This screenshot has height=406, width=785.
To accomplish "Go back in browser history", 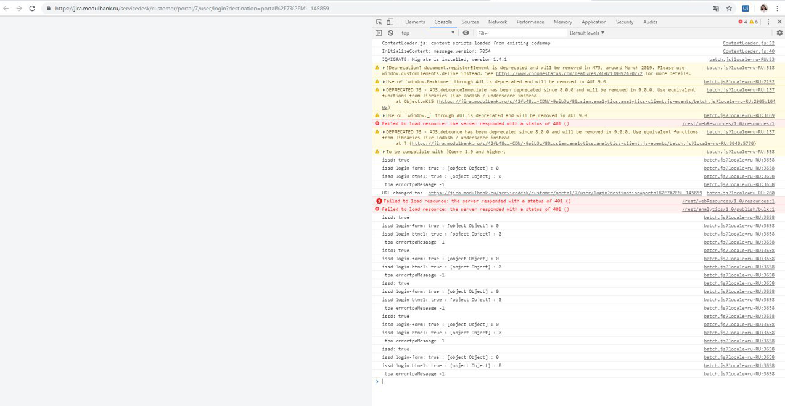I will [x=6, y=9].
